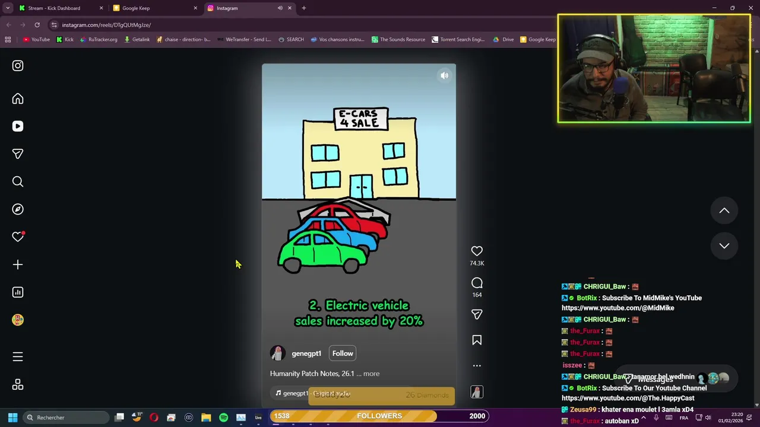Open genegpt1 profile name link

coord(306,353)
